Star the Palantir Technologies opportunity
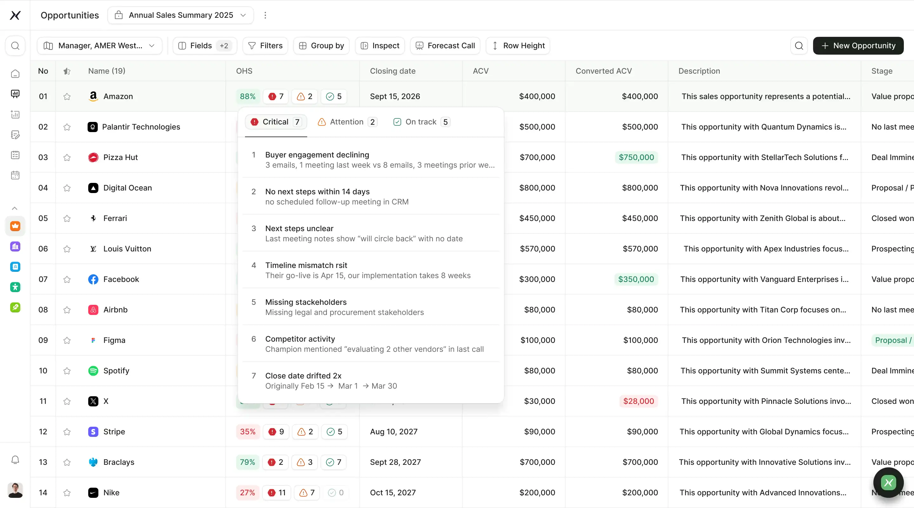 tap(67, 127)
